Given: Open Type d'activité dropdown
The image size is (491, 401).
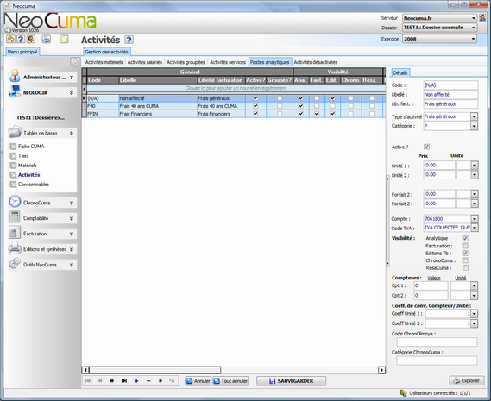Looking at the screenshot, I should [474, 116].
